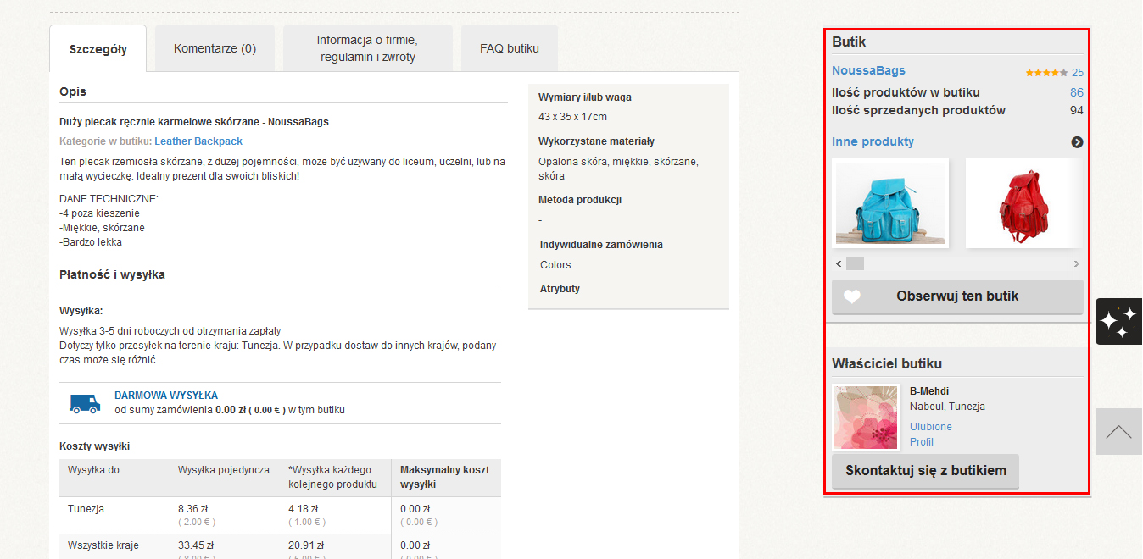Click the 8.36 zł shipping price cell
This screenshot has height=559, width=1143.
click(192, 509)
